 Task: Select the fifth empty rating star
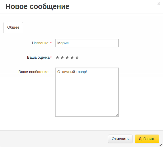pyautogui.click(x=77, y=57)
